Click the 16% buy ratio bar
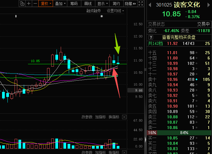This screenshot has width=212, height=154. tap(152, 133)
